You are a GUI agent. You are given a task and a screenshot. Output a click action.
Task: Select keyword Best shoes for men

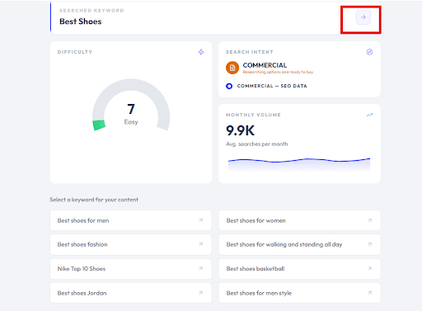(131, 220)
